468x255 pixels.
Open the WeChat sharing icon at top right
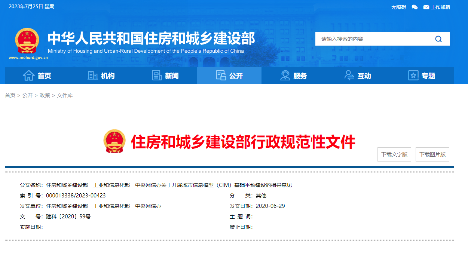click(x=414, y=7)
